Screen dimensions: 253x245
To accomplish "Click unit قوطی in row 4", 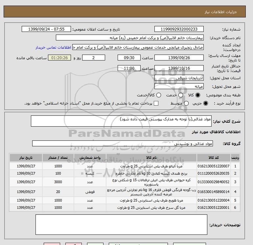I will (90, 192).
